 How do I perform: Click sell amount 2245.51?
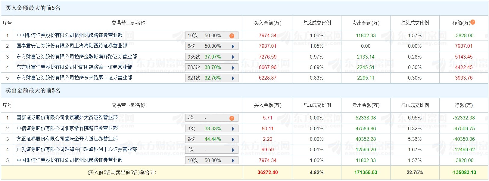(366, 68)
